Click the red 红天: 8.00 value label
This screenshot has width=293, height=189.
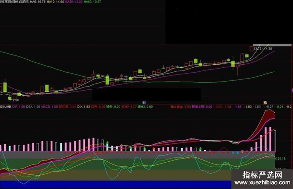98,107
